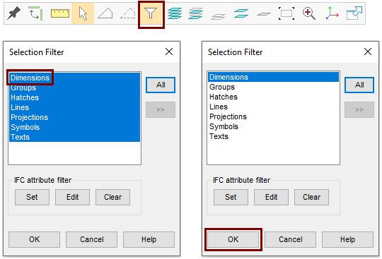The image size is (382, 259).
Task: Click Set under left IFC attribute filter
Action: click(32, 197)
